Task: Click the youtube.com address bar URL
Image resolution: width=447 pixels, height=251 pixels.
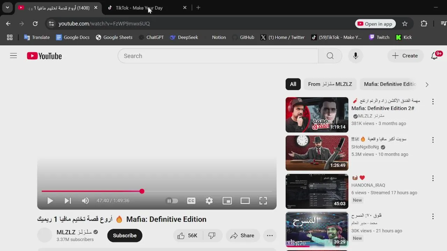Action: pos(104,24)
